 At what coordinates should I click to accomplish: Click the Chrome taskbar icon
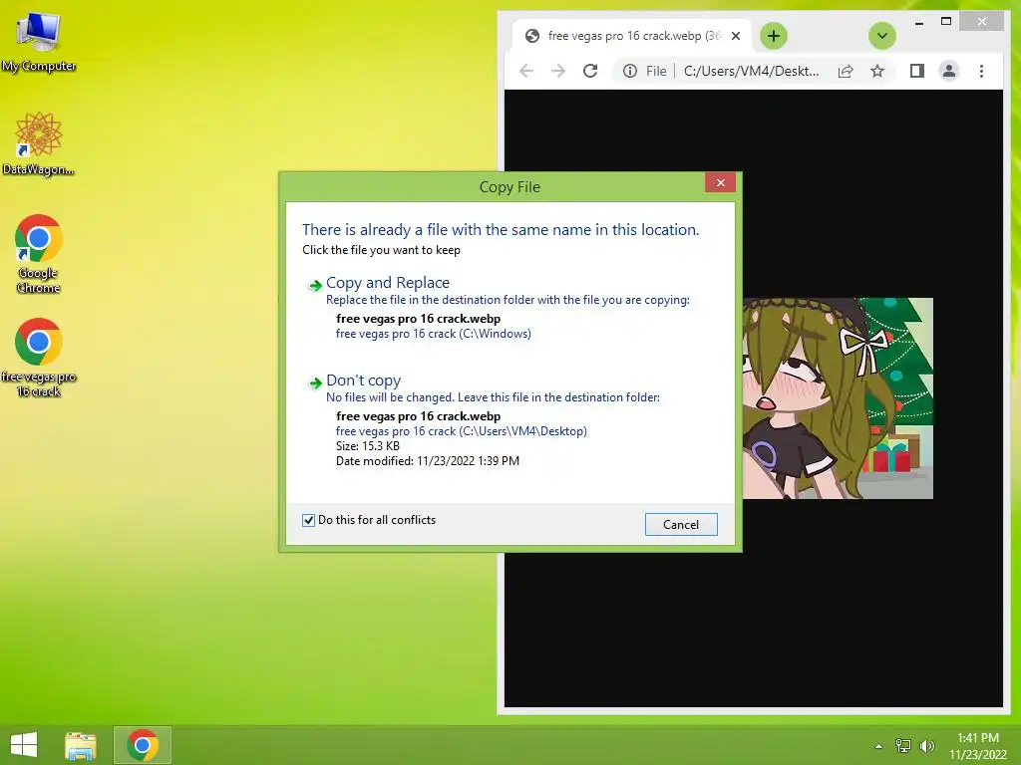[x=143, y=745]
